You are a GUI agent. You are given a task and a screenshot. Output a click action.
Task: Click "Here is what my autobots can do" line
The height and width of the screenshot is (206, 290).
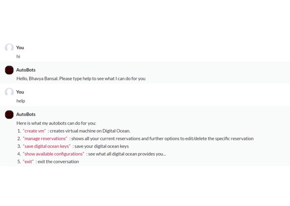coord(56,123)
